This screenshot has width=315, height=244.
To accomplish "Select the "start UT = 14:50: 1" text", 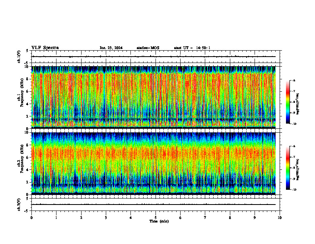I will point(192,48).
